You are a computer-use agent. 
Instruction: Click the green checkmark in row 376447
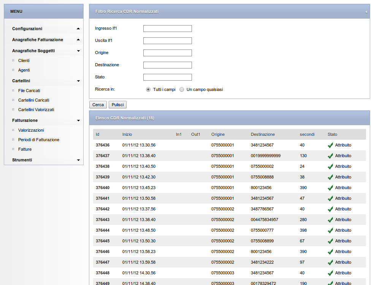[x=330, y=262]
